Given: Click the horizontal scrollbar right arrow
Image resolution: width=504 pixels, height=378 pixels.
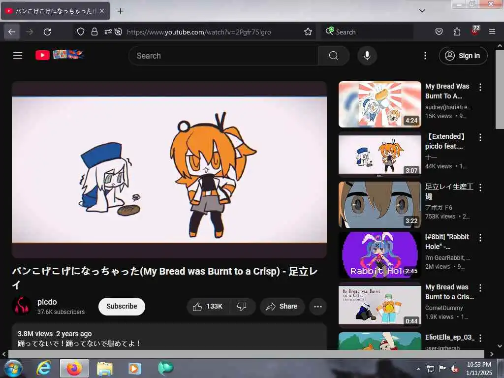Looking at the screenshot, I should (492, 354).
